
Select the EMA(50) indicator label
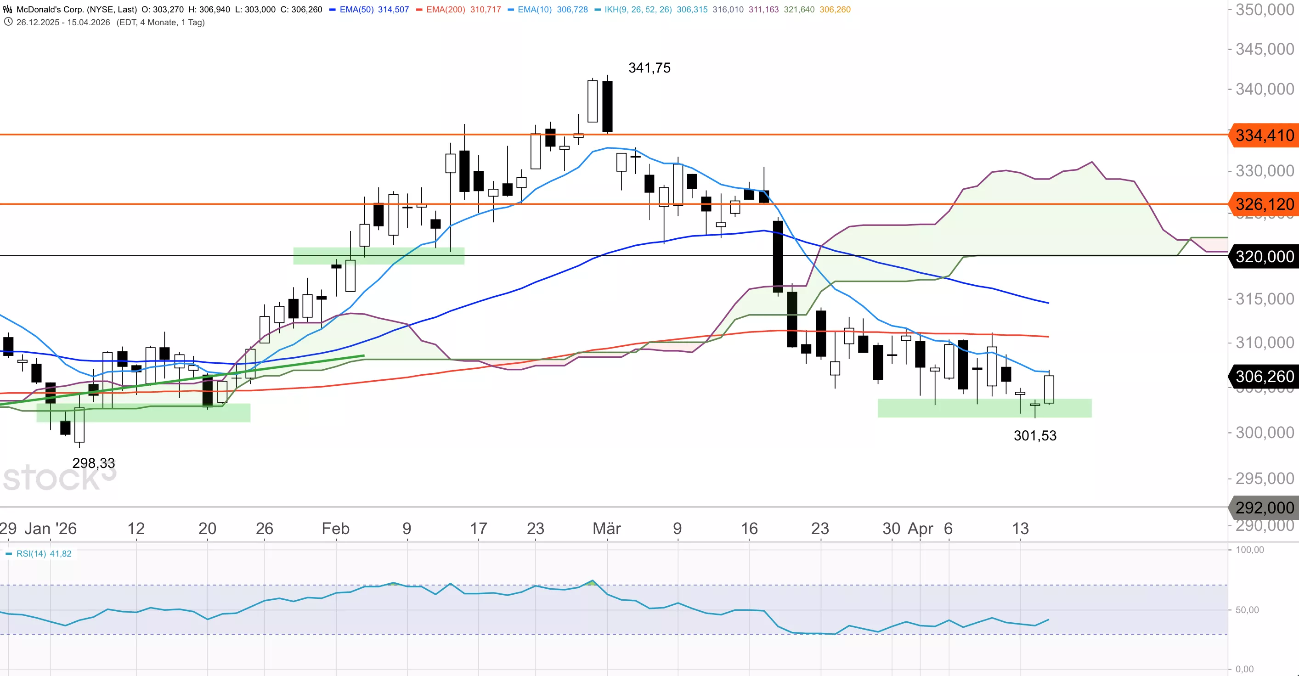[356, 10]
